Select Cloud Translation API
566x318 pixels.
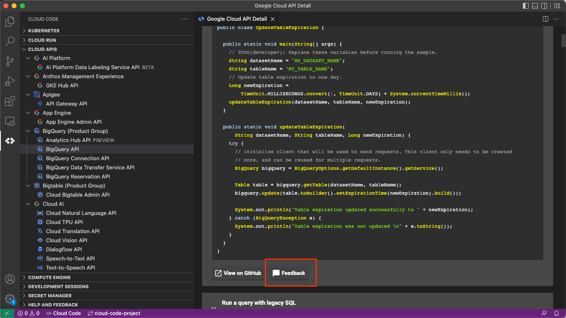tap(107, 231)
